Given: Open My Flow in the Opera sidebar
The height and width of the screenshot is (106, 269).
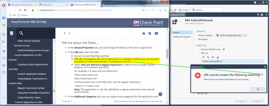Looking at the screenshot, I should [4, 42].
